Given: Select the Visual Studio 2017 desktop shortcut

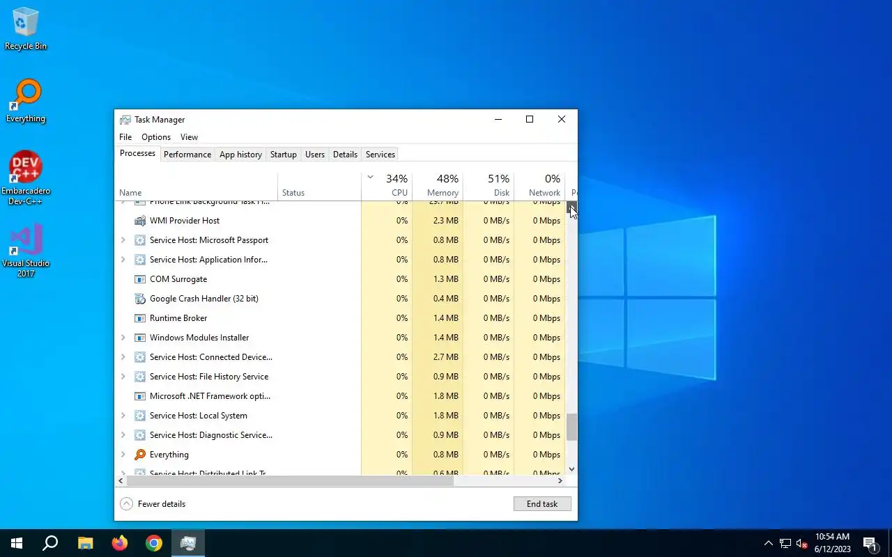Looking at the screenshot, I should tap(26, 251).
